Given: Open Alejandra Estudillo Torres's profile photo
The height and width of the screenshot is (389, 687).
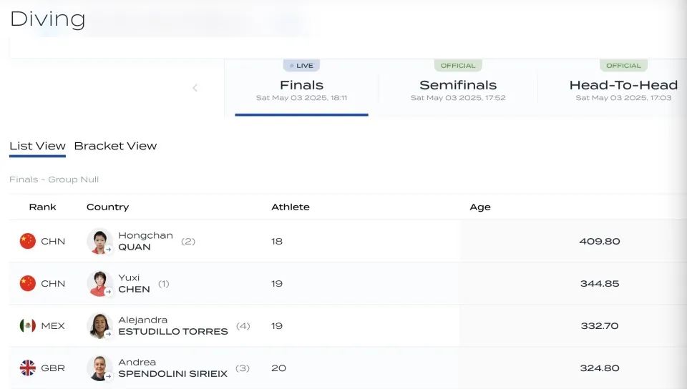Looking at the screenshot, I should [99, 325].
